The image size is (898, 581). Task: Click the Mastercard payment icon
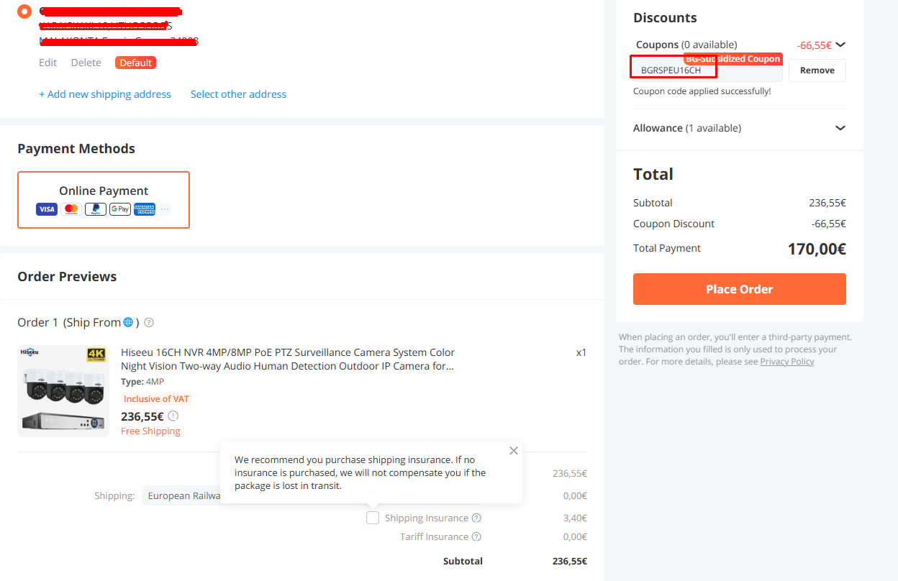coord(71,209)
